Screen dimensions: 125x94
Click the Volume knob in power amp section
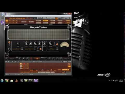(x=50, y=44)
